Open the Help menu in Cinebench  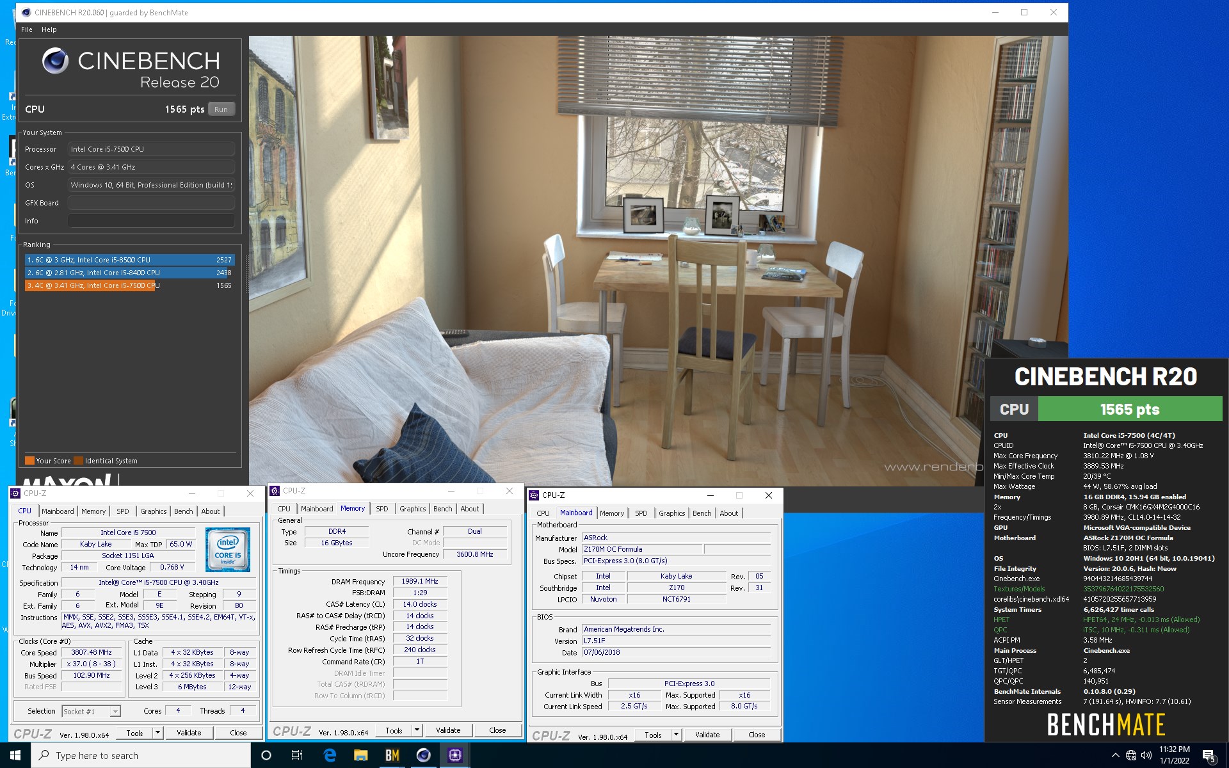[49, 29]
